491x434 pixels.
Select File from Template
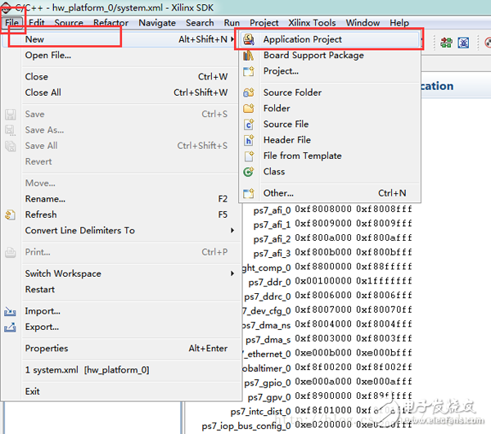tap(302, 156)
